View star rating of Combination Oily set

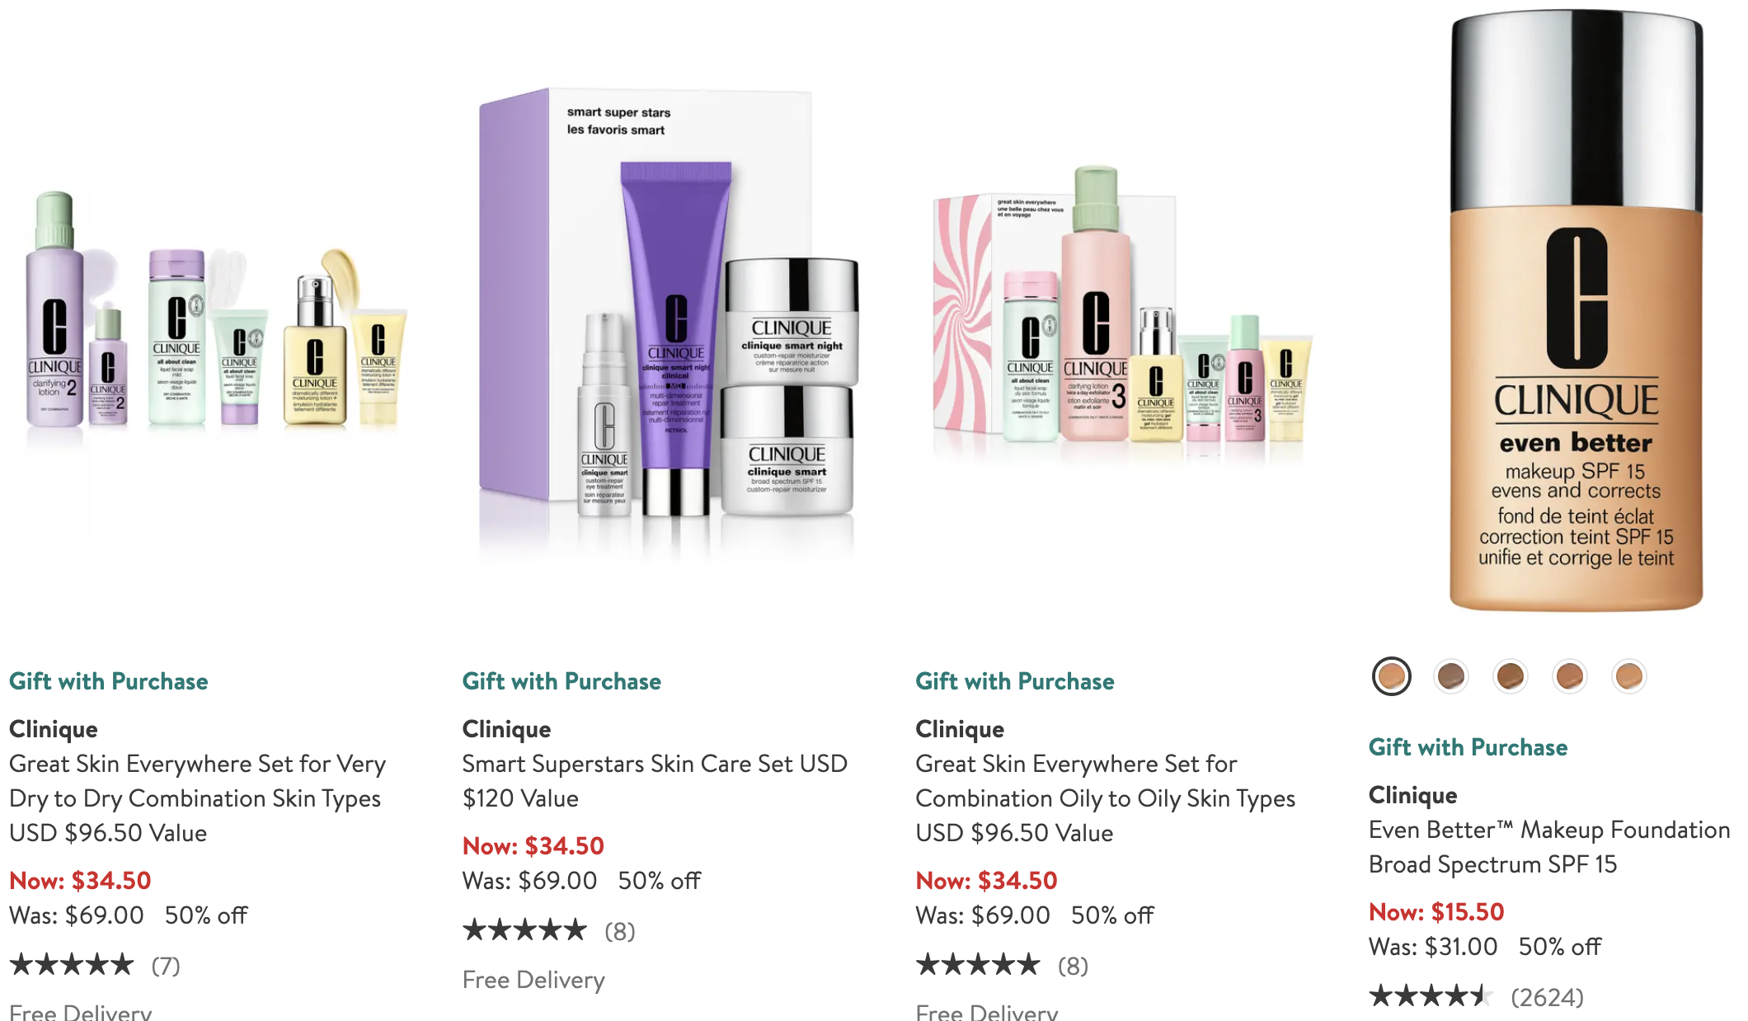[1002, 965]
